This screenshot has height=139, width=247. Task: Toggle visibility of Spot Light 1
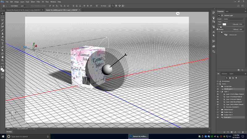(218, 117)
